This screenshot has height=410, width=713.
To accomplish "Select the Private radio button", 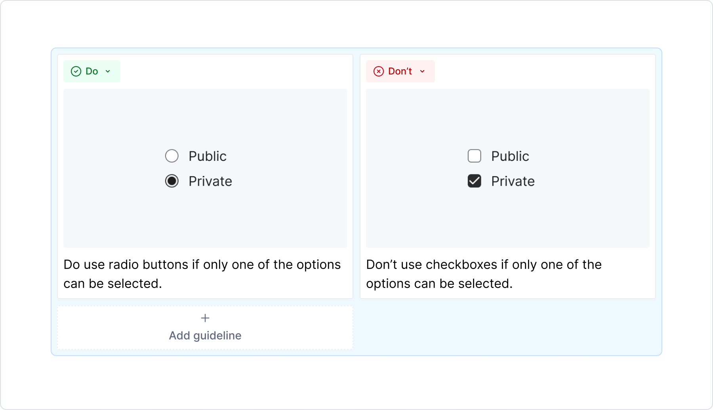I will 172,181.
